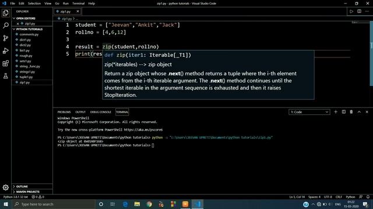Open tuple1.py in explorer

click(26, 77)
